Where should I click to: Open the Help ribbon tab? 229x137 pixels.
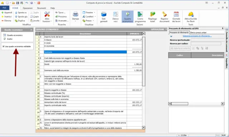53,8
